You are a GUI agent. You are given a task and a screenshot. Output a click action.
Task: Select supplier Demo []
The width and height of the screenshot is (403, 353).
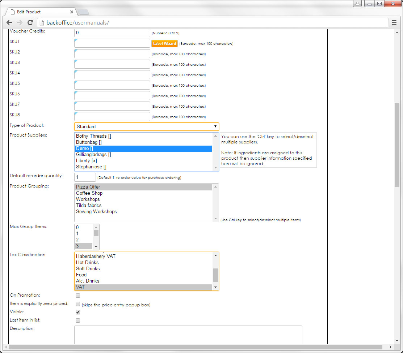pyautogui.click(x=143, y=148)
